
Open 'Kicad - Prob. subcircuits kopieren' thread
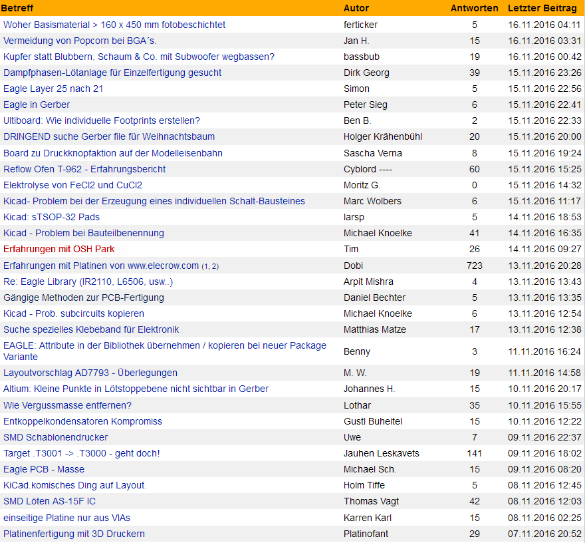coord(73,313)
